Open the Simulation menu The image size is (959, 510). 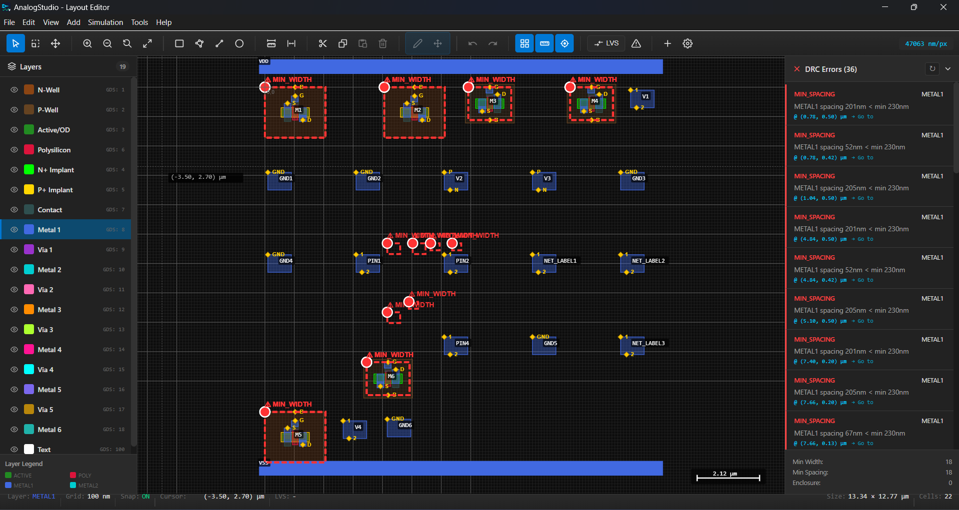[x=105, y=22]
